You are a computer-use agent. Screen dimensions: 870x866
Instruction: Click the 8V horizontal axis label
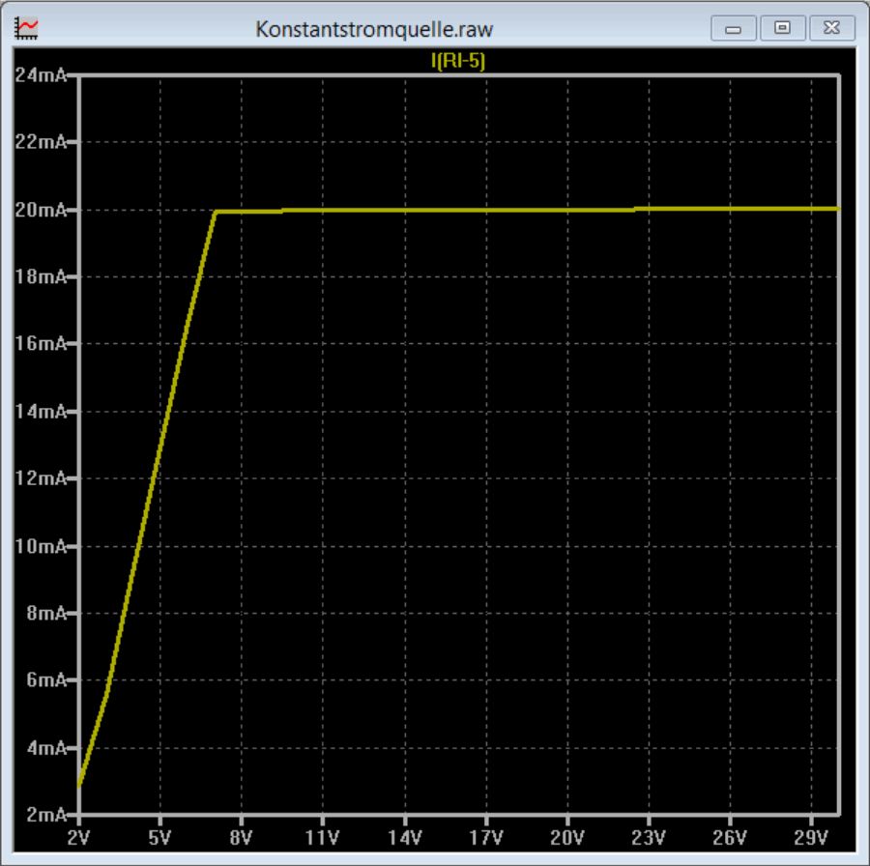241,837
